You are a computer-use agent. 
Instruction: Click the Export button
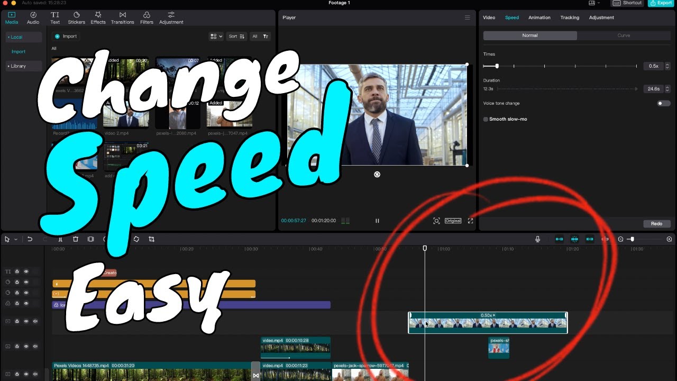click(661, 3)
